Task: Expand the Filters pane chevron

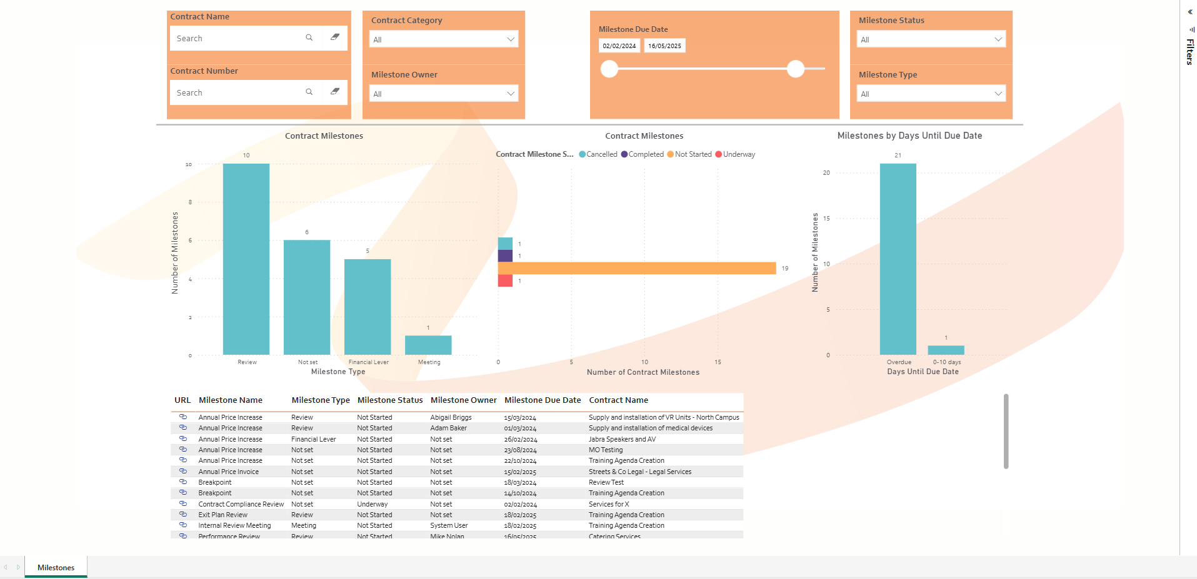Action: [x=1190, y=12]
